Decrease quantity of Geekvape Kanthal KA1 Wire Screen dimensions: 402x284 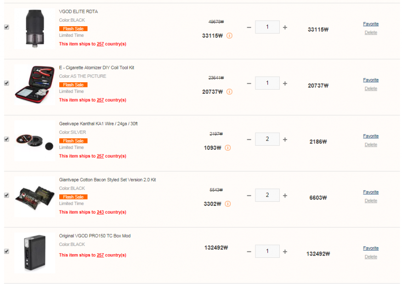click(249, 140)
